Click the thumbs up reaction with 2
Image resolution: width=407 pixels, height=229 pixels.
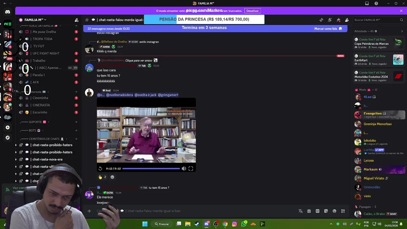[102, 177]
